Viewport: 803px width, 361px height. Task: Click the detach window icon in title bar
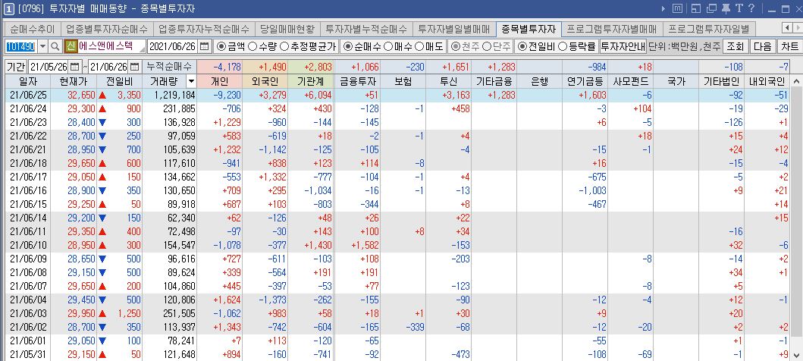pyautogui.click(x=711, y=8)
